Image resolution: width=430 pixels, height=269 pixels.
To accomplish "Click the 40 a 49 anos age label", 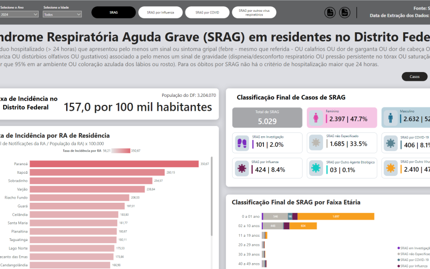I will click(249, 264).
